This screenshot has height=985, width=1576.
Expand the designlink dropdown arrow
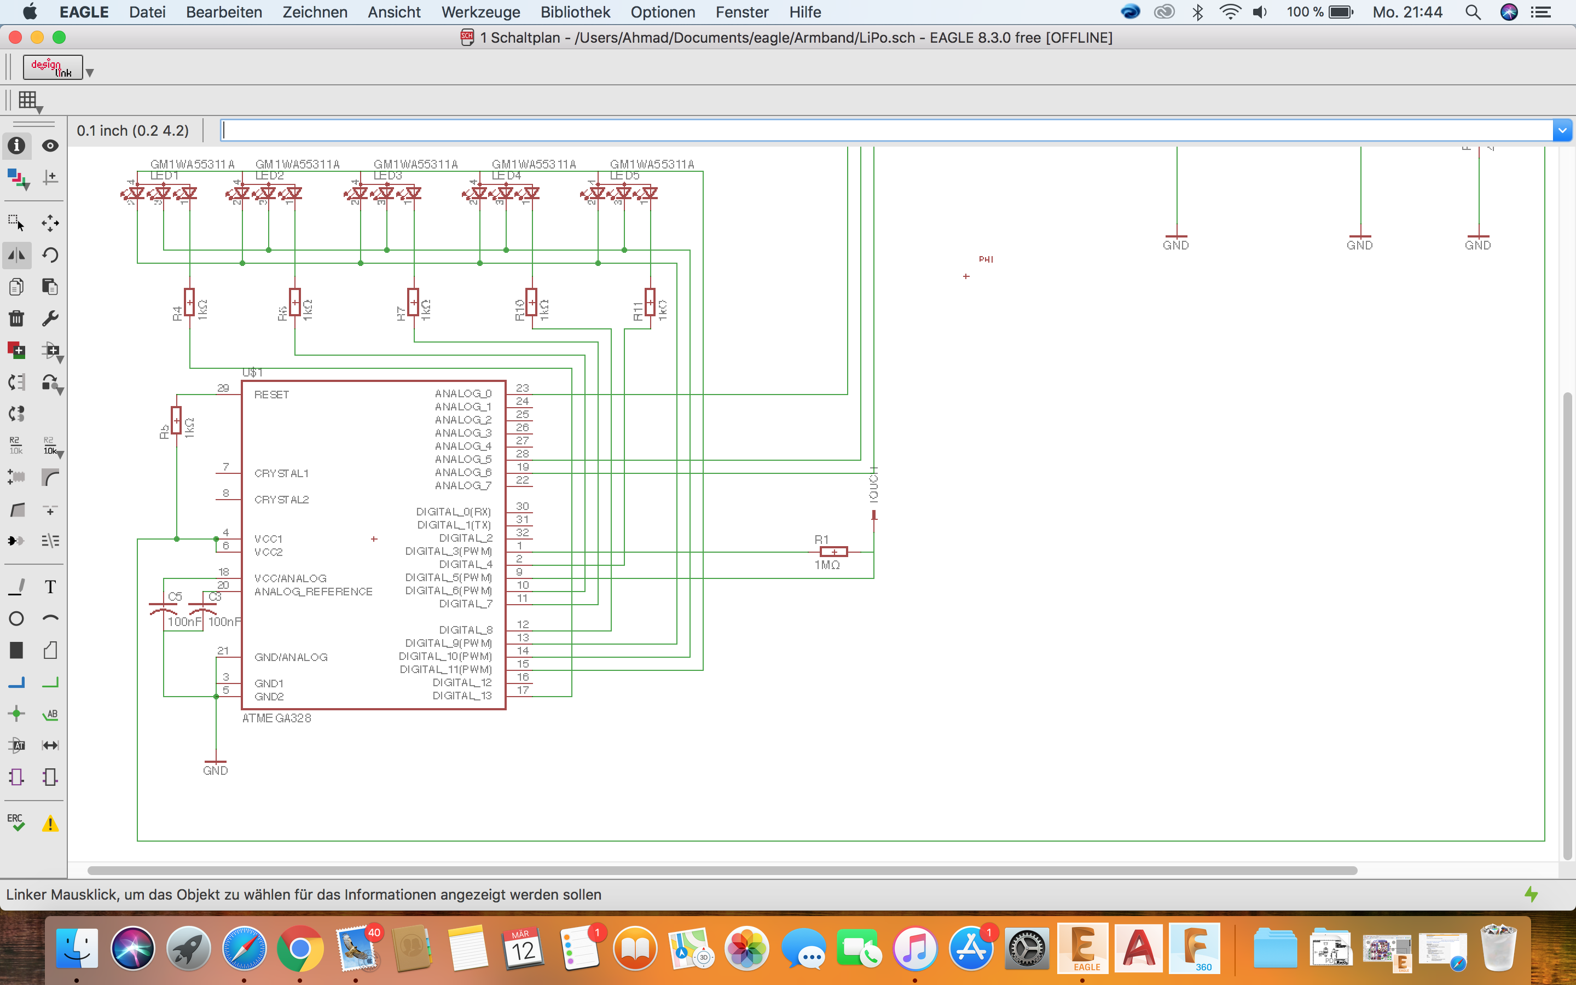[90, 73]
